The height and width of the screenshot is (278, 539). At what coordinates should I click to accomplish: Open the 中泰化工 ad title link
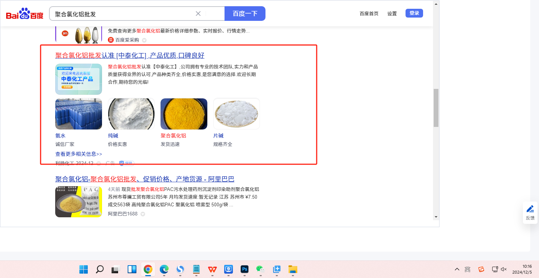[x=130, y=56]
